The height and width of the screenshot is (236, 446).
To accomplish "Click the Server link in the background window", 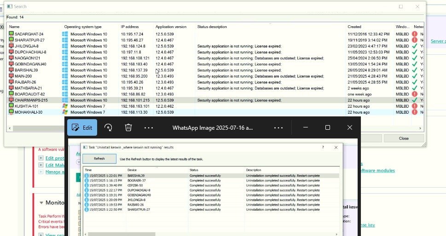I will pos(438,41).
